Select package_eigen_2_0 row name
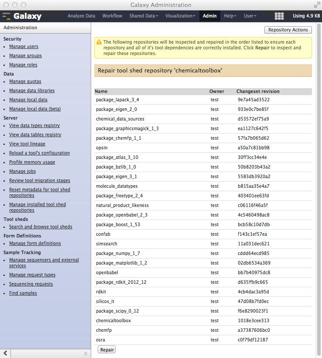The width and height of the screenshot is (322, 358). pos(116,109)
